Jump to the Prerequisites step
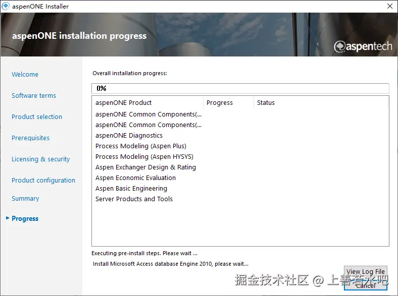Viewport: 398px width, 296px height. coord(30,138)
